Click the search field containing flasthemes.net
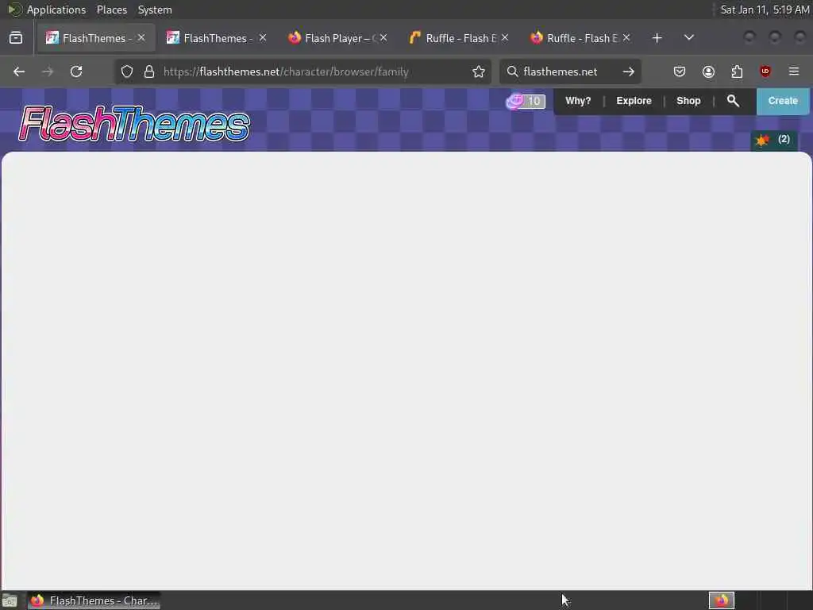The image size is (813, 610). click(569, 71)
